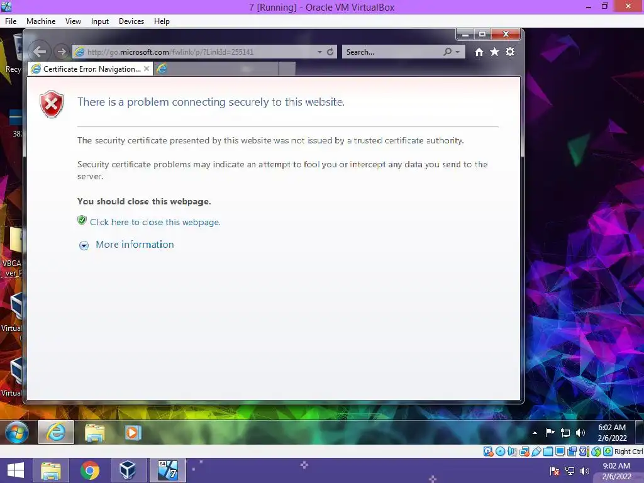The width and height of the screenshot is (644, 483).
Task: Click the Show desktop strip on guest taskbar
Action: (x=639, y=432)
